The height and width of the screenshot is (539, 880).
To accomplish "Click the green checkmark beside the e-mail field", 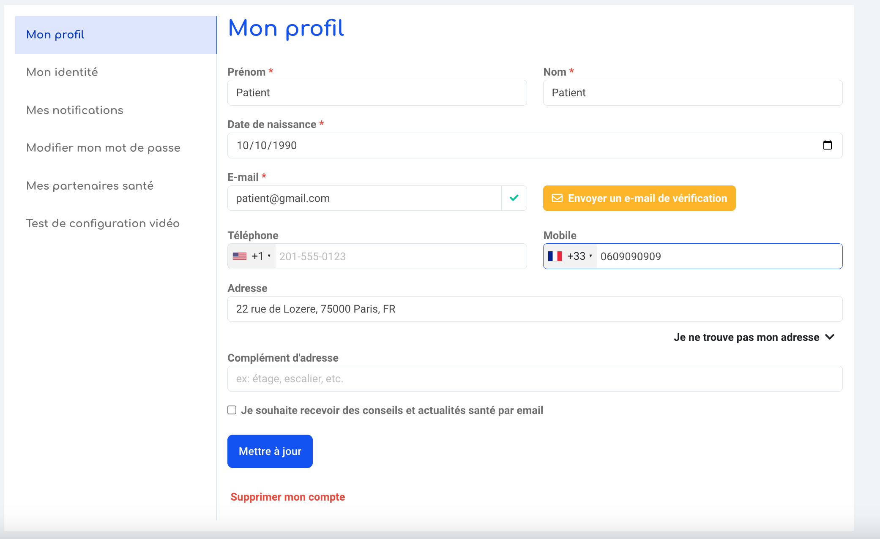I will click(x=514, y=198).
